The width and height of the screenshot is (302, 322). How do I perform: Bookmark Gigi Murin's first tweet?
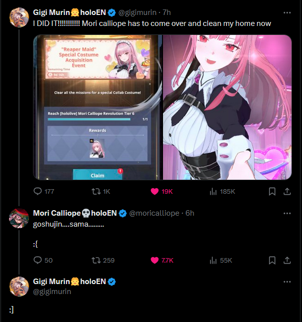pos(272,192)
